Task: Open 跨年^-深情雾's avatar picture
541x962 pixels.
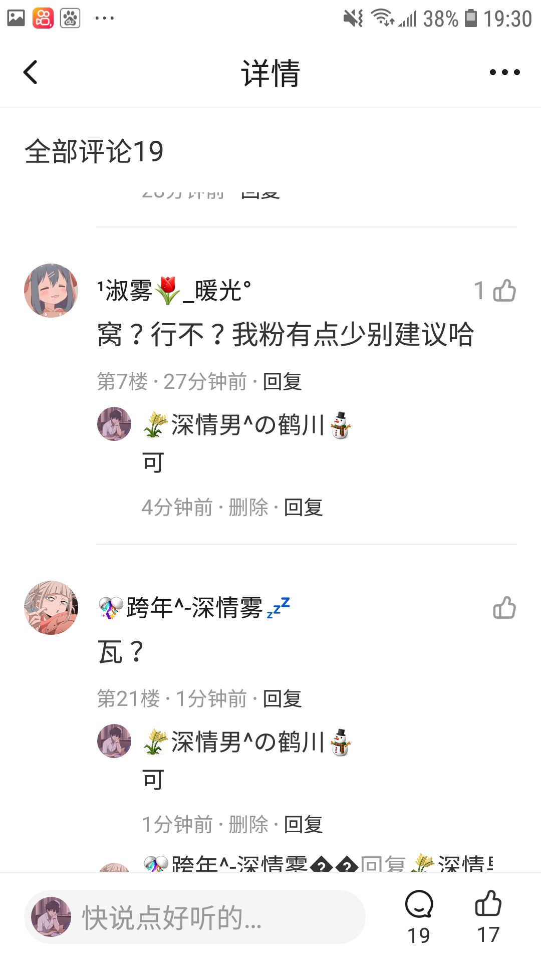Action: (x=51, y=608)
